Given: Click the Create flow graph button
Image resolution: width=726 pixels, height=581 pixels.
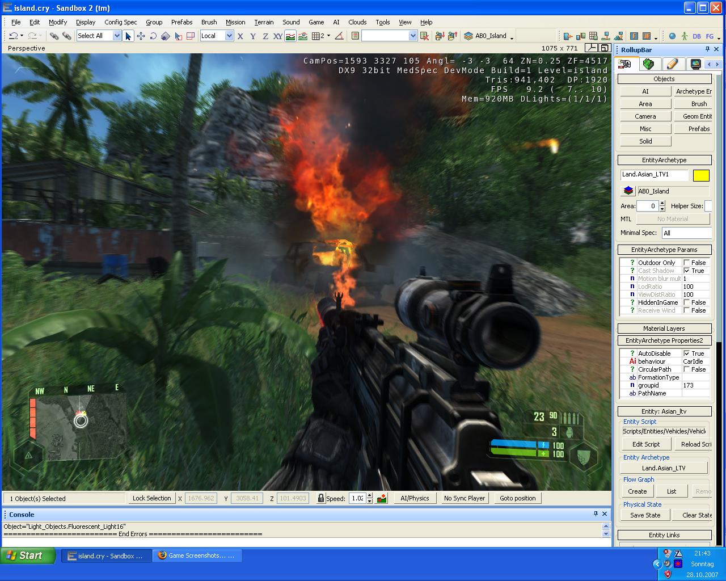Looking at the screenshot, I should tap(637, 491).
